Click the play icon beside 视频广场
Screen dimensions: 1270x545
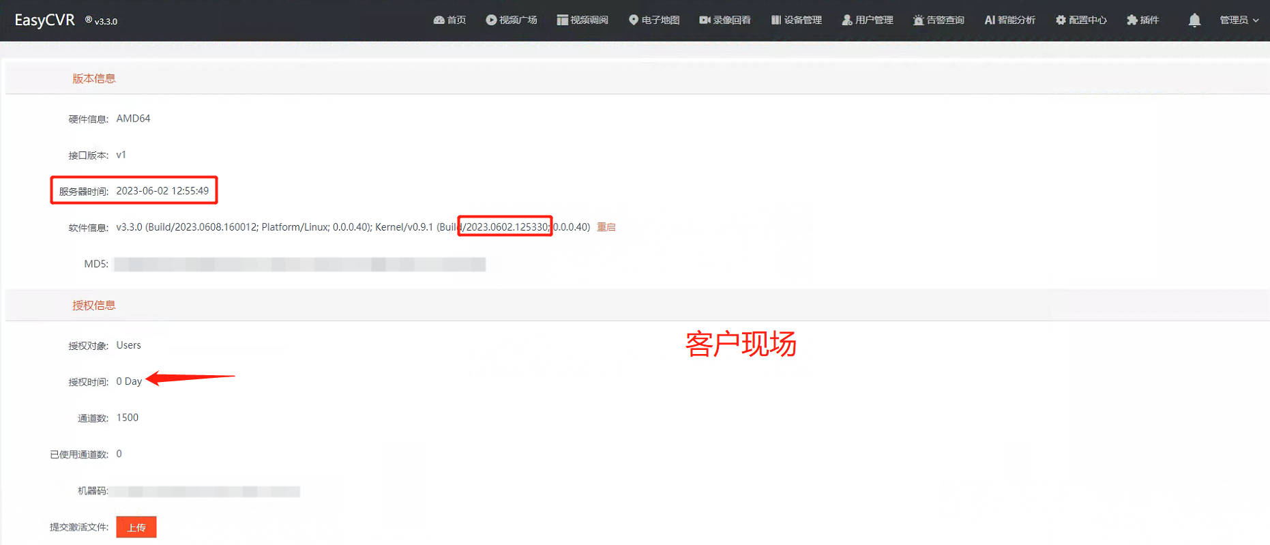[491, 20]
